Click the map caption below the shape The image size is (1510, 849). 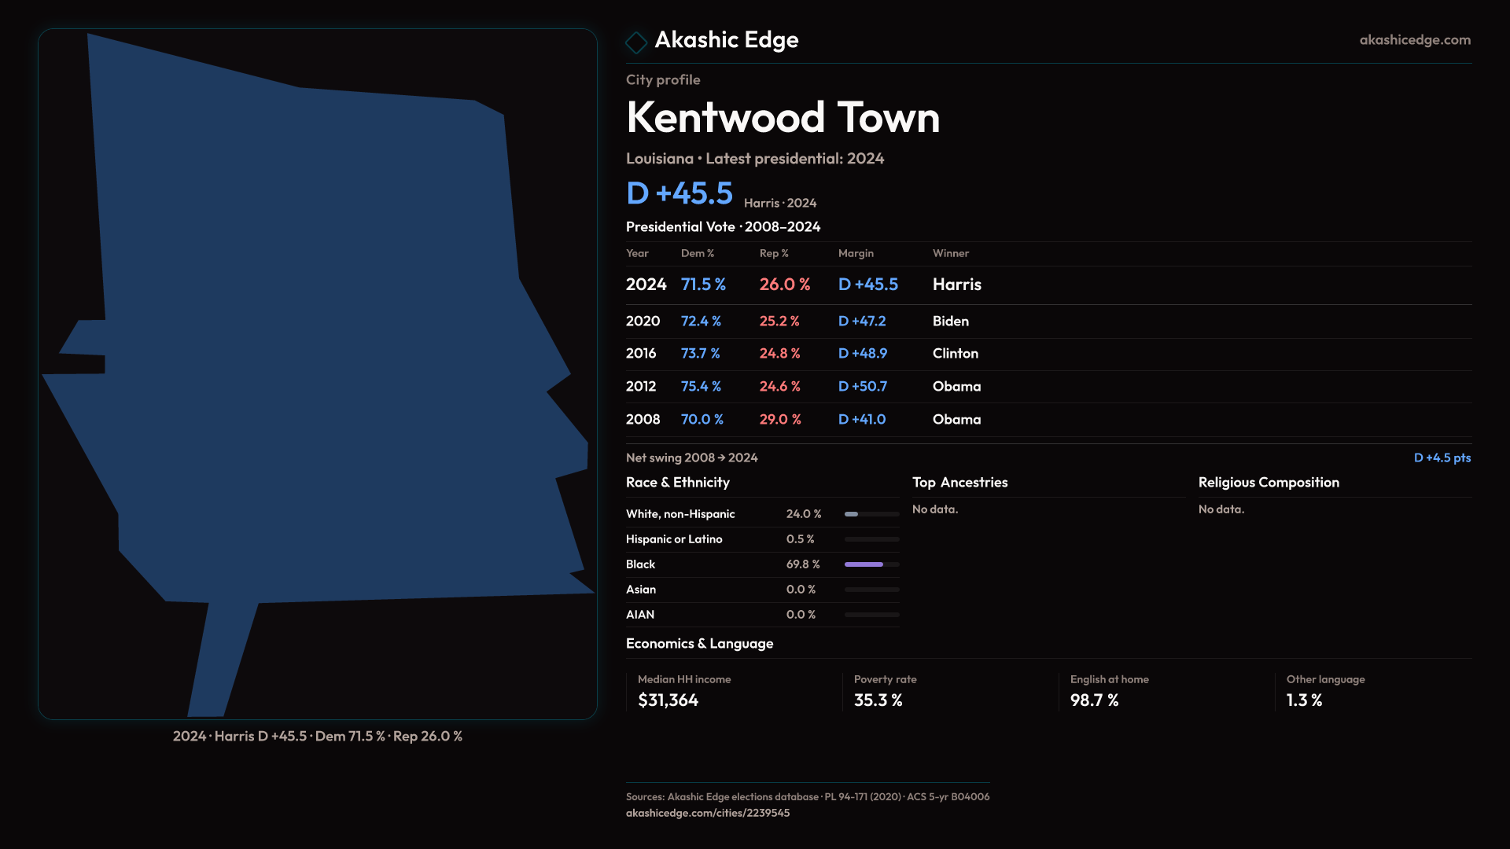318,737
